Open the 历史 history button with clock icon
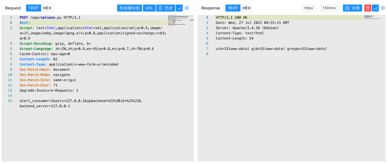Screen dimensions: 388x164 pos(166,8)
